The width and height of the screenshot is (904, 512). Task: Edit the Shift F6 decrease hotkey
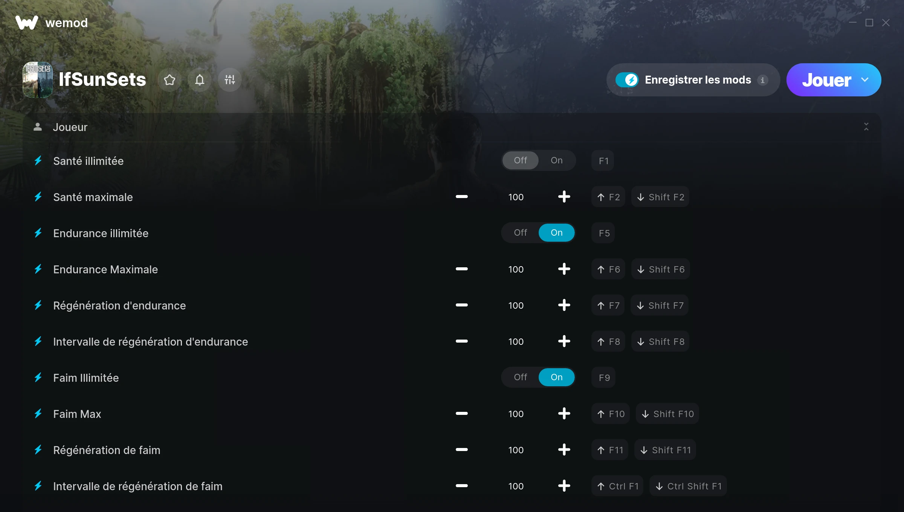(661, 269)
